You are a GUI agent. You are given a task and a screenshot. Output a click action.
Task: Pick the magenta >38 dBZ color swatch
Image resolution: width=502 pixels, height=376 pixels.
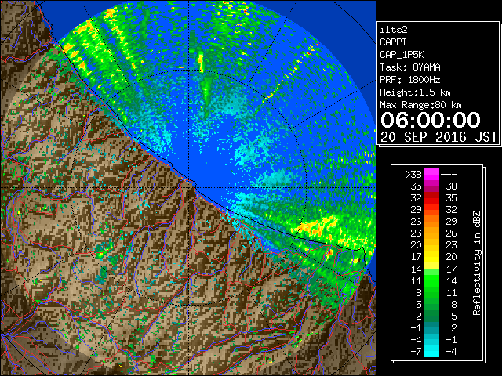[431, 174]
